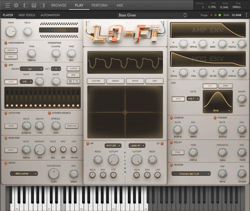Image resolution: width=250 pixels, height=211 pixels.
Task: Open the settings gear
Action: point(16,5)
